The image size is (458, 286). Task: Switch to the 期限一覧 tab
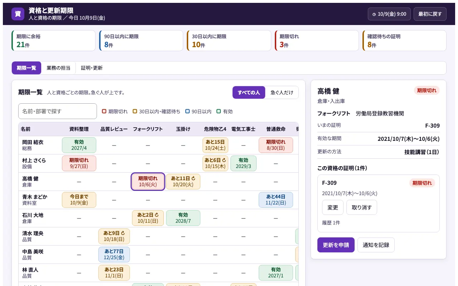click(26, 68)
